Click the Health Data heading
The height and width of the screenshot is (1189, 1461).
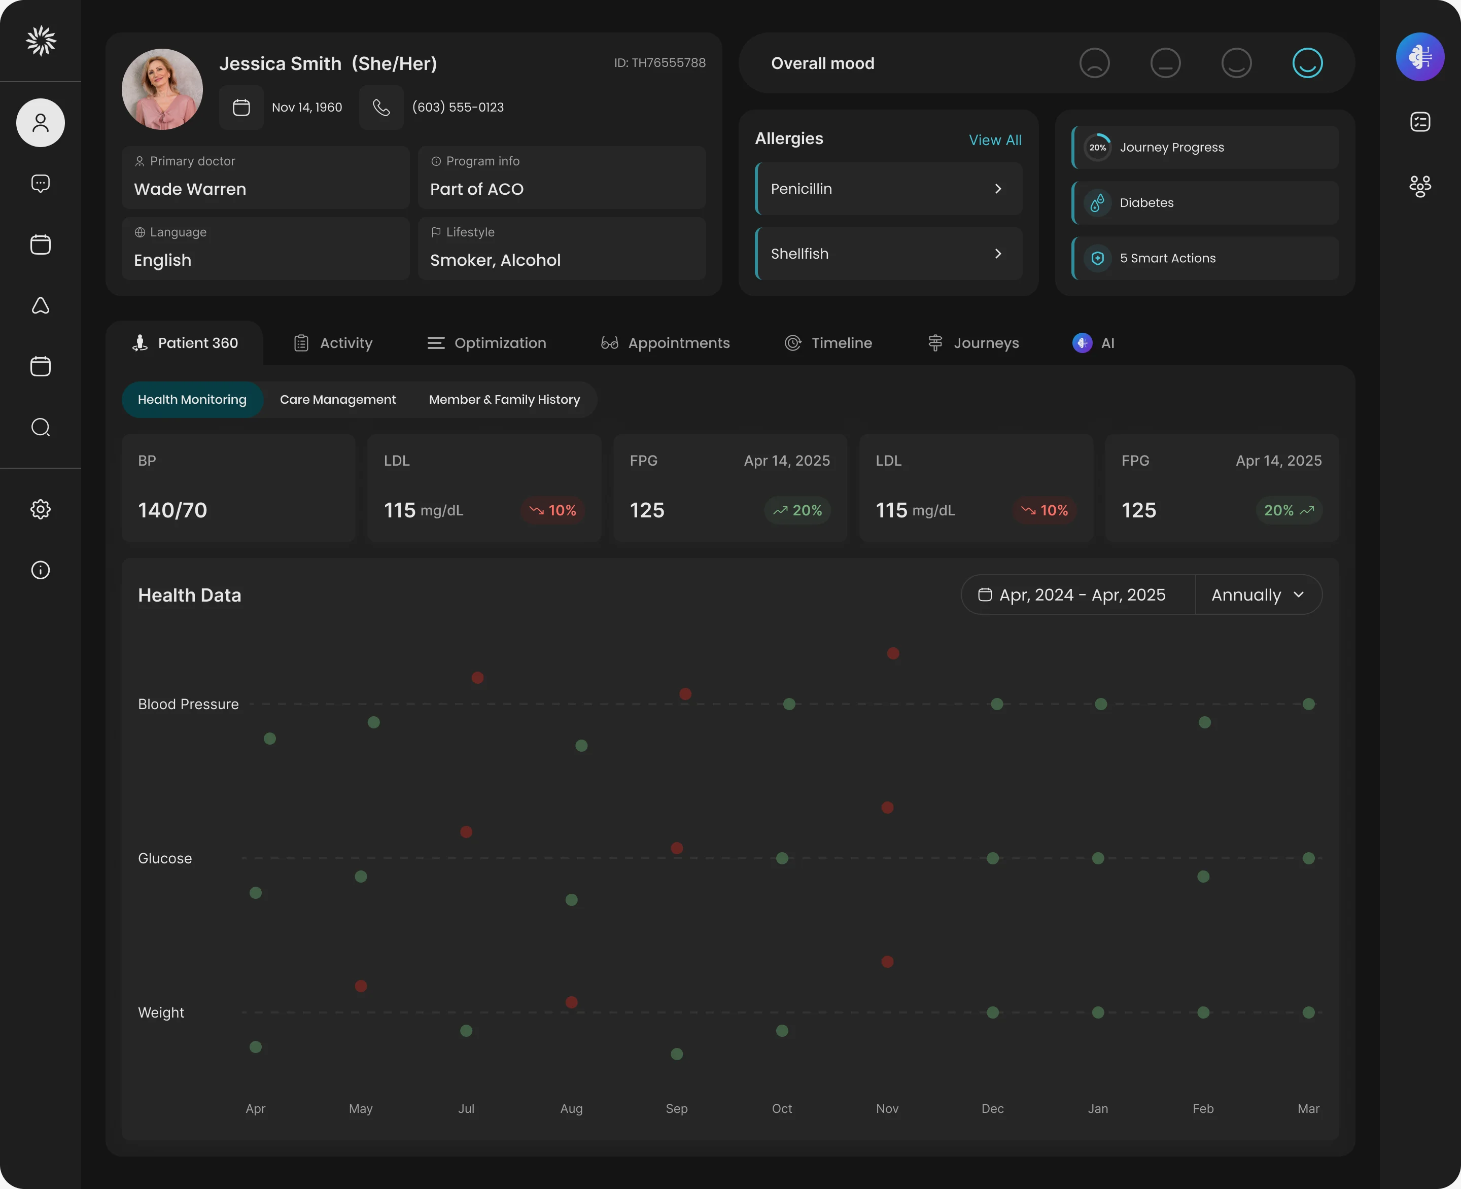190,595
